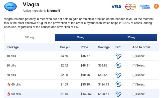
Task: Check the Select box for 10 pills
Action: click(134, 56)
